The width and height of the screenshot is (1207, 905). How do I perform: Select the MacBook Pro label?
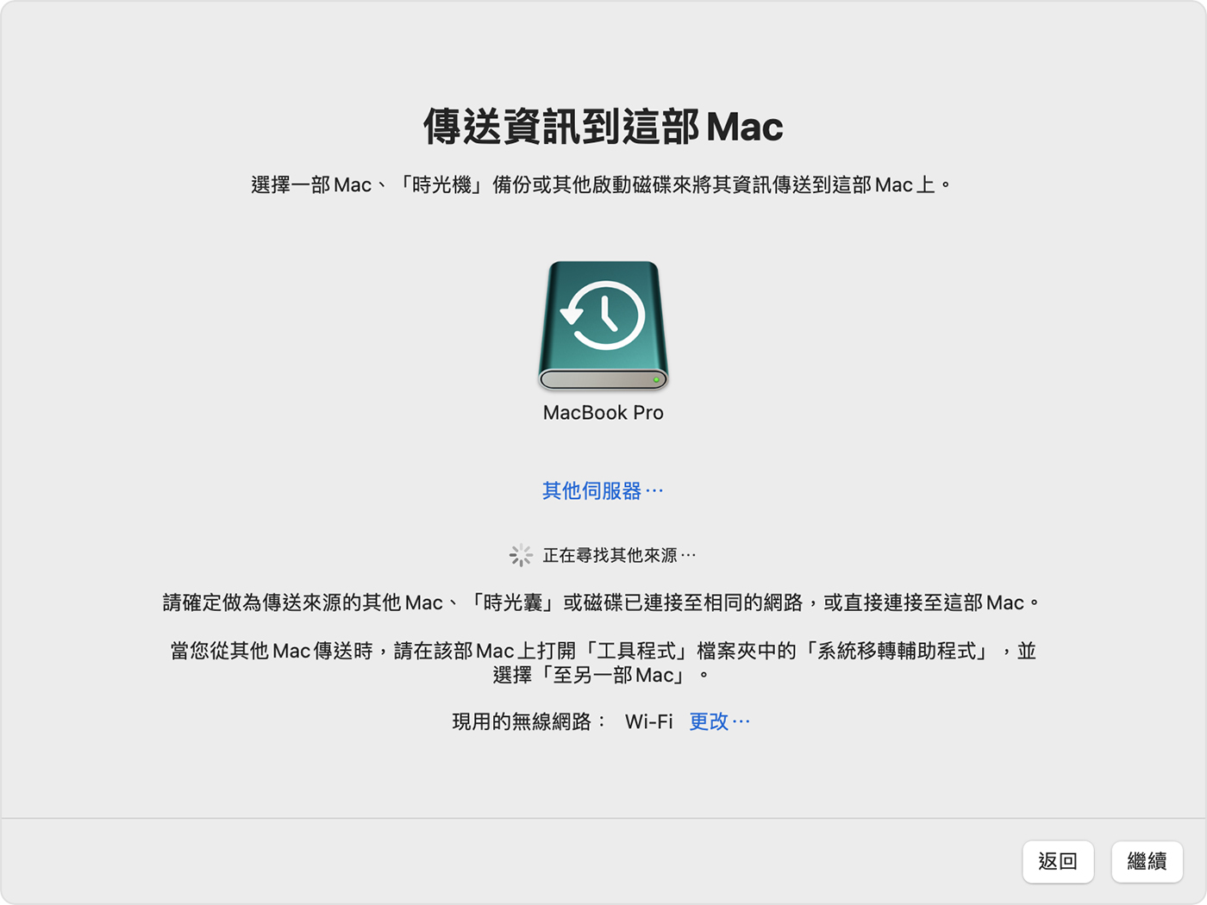(603, 413)
